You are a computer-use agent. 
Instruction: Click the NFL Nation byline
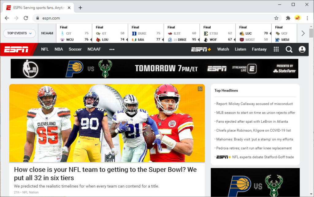[x=30, y=192]
